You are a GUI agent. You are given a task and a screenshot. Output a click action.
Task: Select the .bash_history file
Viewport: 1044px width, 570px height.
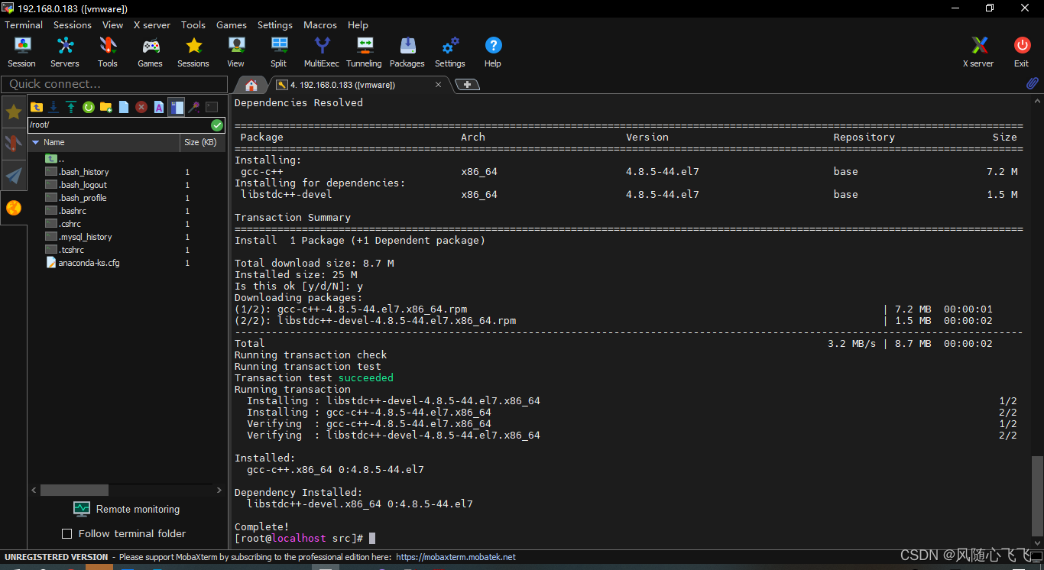pos(84,172)
